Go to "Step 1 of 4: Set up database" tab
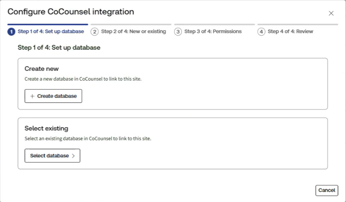 tap(51, 32)
